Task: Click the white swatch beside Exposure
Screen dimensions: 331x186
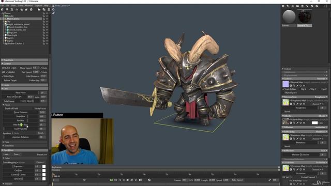Action: point(44,166)
